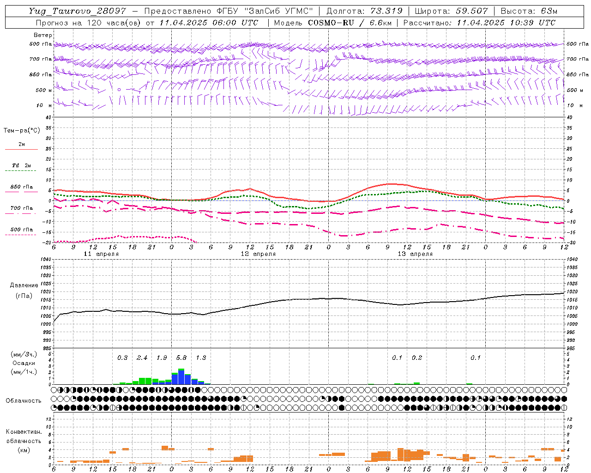Select the Долгота: 73.319 value
Viewport: 591px width, 473px height.
click(364, 11)
